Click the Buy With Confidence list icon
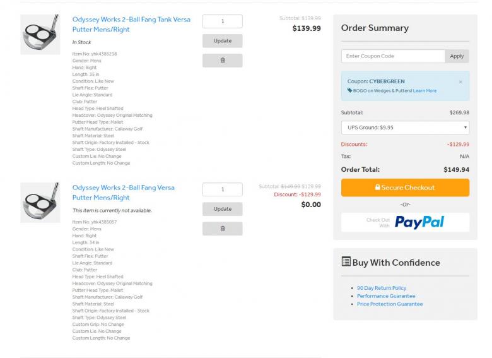This screenshot has height=358, width=492. (x=346, y=261)
